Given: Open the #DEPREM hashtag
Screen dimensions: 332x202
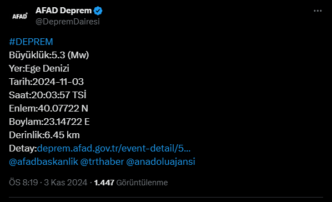Looking at the screenshot, I should coord(31,42).
